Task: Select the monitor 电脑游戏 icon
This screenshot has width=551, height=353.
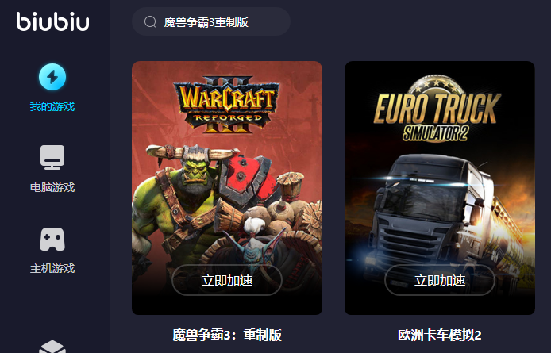Action: coord(52,157)
